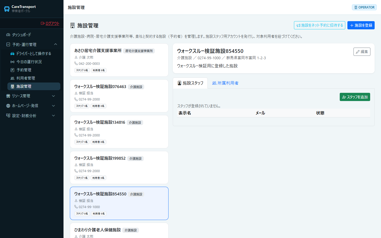381x238 pixels.
Task: Click 施設をネット予約に招待する button
Action: click(320, 25)
